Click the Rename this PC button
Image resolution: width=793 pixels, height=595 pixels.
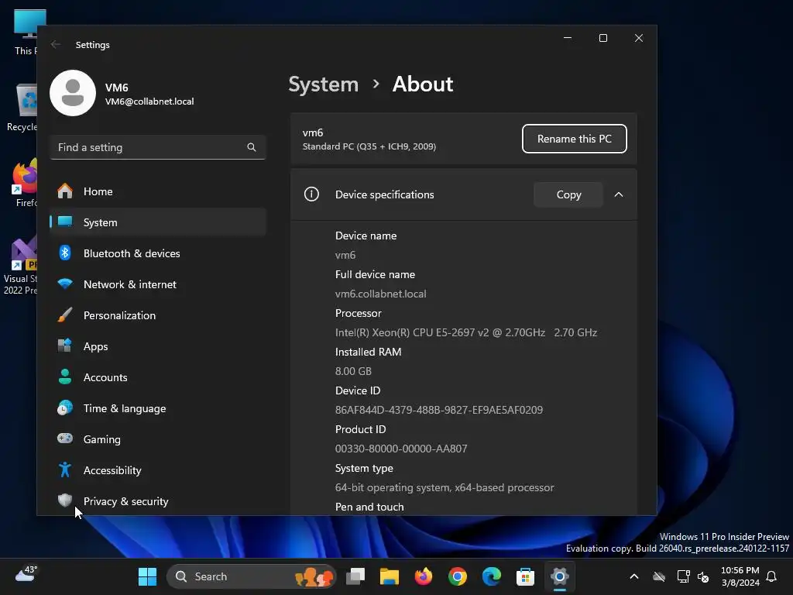[x=574, y=139]
